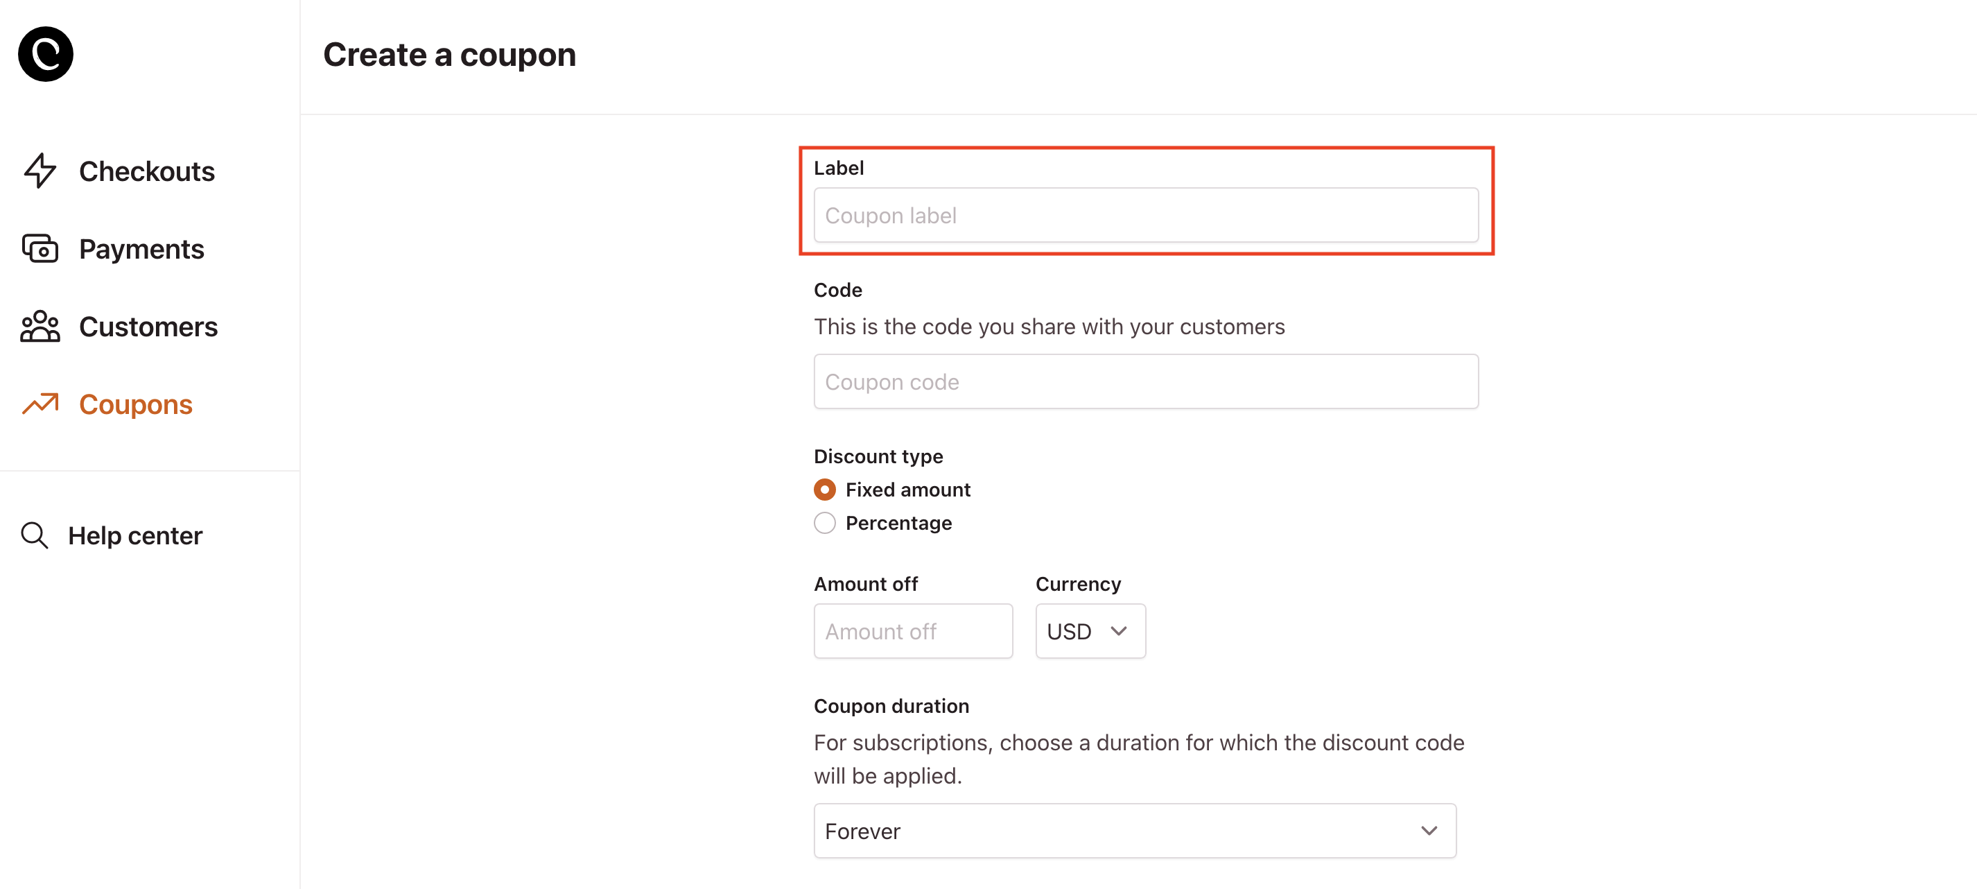Click the Coupon label input field
The width and height of the screenshot is (1977, 889).
(1145, 214)
